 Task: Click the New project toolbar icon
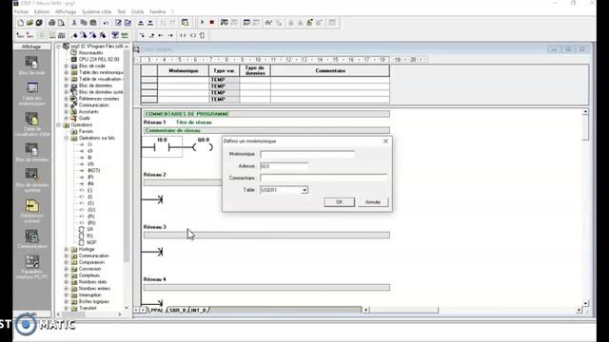pos(21,23)
